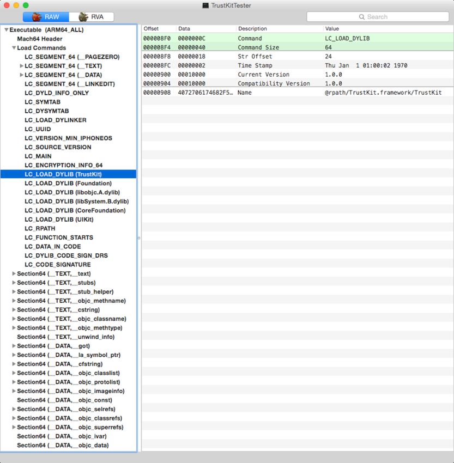Select LC_RPATH load command
454x463 pixels.
40,229
